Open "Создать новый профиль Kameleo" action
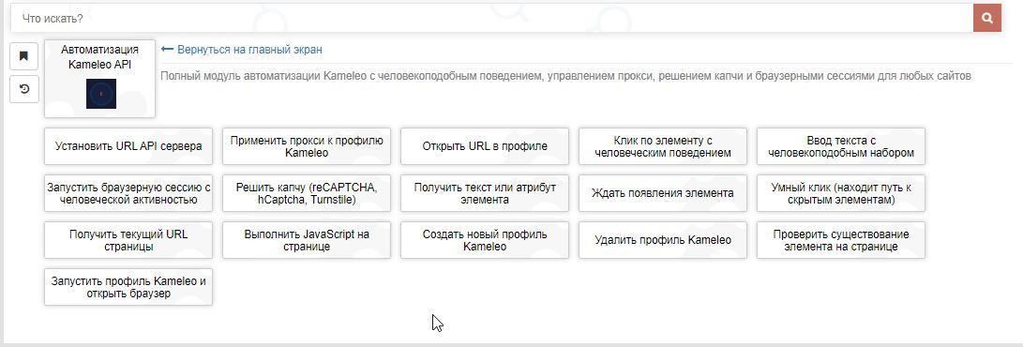This screenshot has height=347, width=1023. tap(485, 240)
